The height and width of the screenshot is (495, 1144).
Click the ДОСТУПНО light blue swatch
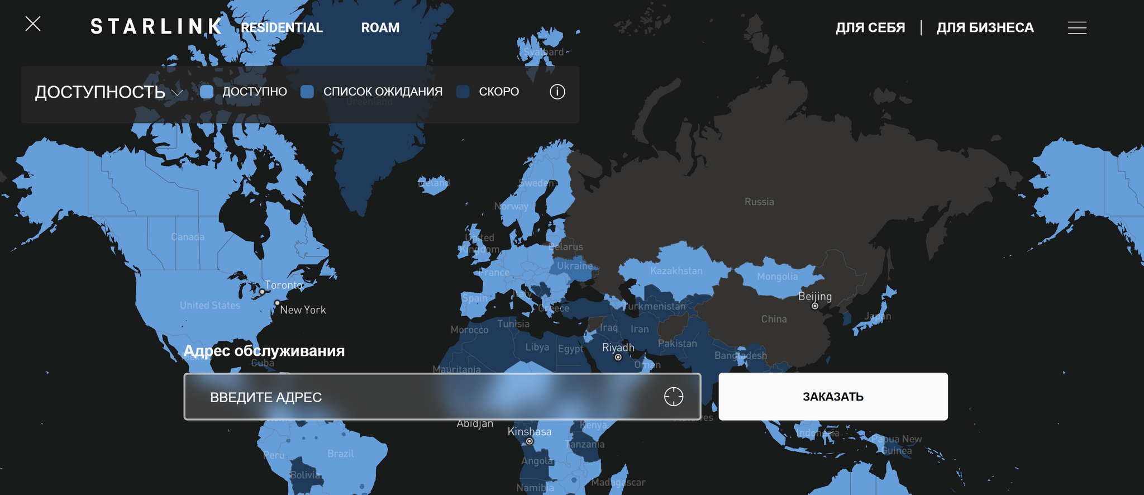coord(207,92)
